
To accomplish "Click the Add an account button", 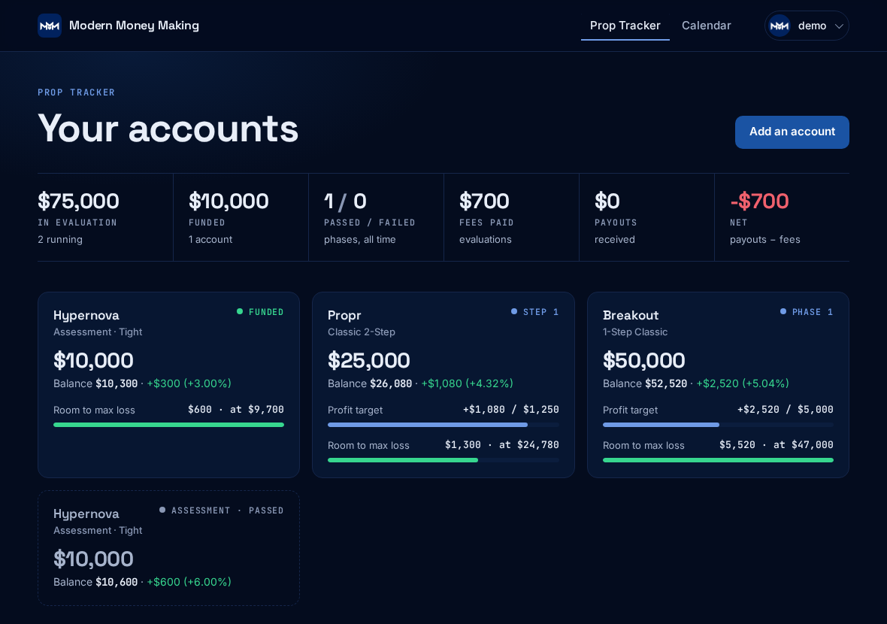I will pyautogui.click(x=792, y=132).
